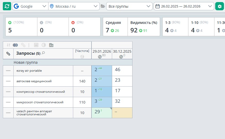The height and width of the screenshot is (139, 225).
Task: Open the folder icon beside groups dropdown
Action: 103,6
